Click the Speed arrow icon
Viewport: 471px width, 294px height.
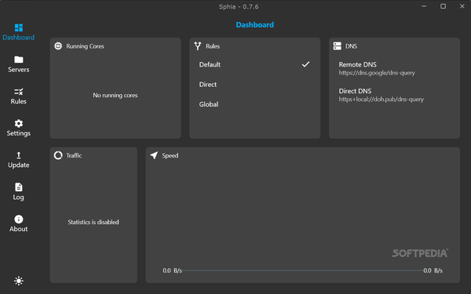154,155
